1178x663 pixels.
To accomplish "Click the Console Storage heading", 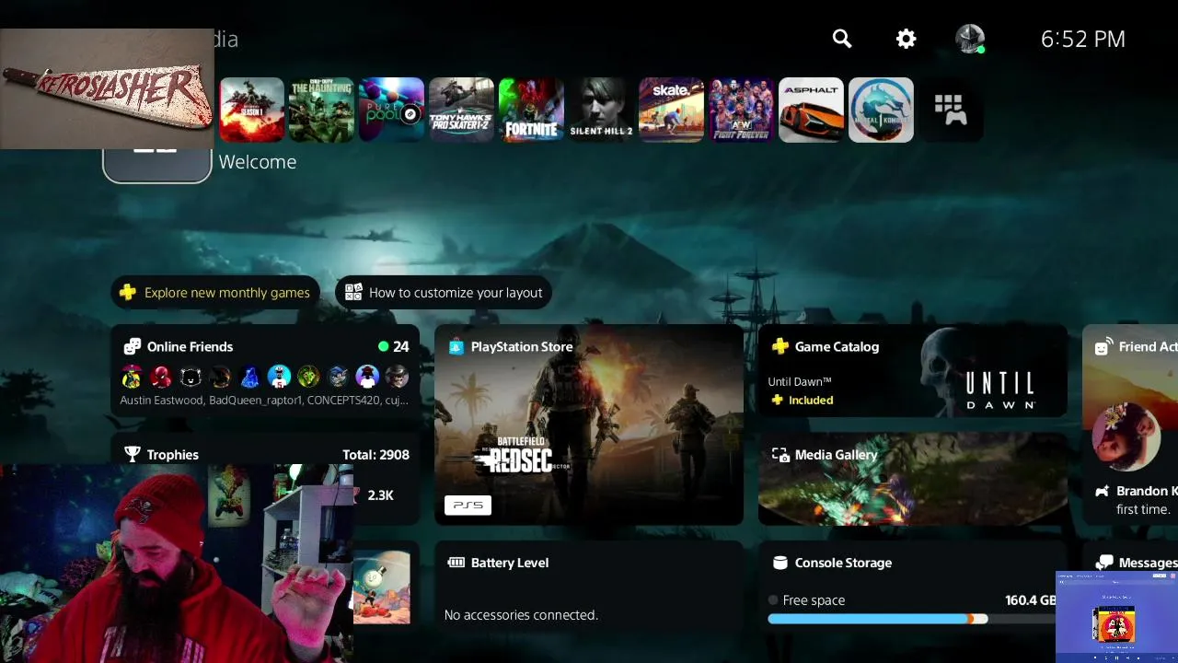I will [843, 563].
